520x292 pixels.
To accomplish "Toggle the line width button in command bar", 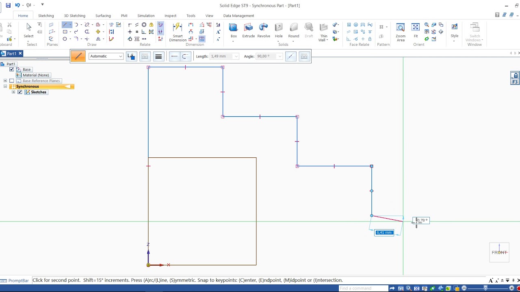I will click(x=158, y=56).
